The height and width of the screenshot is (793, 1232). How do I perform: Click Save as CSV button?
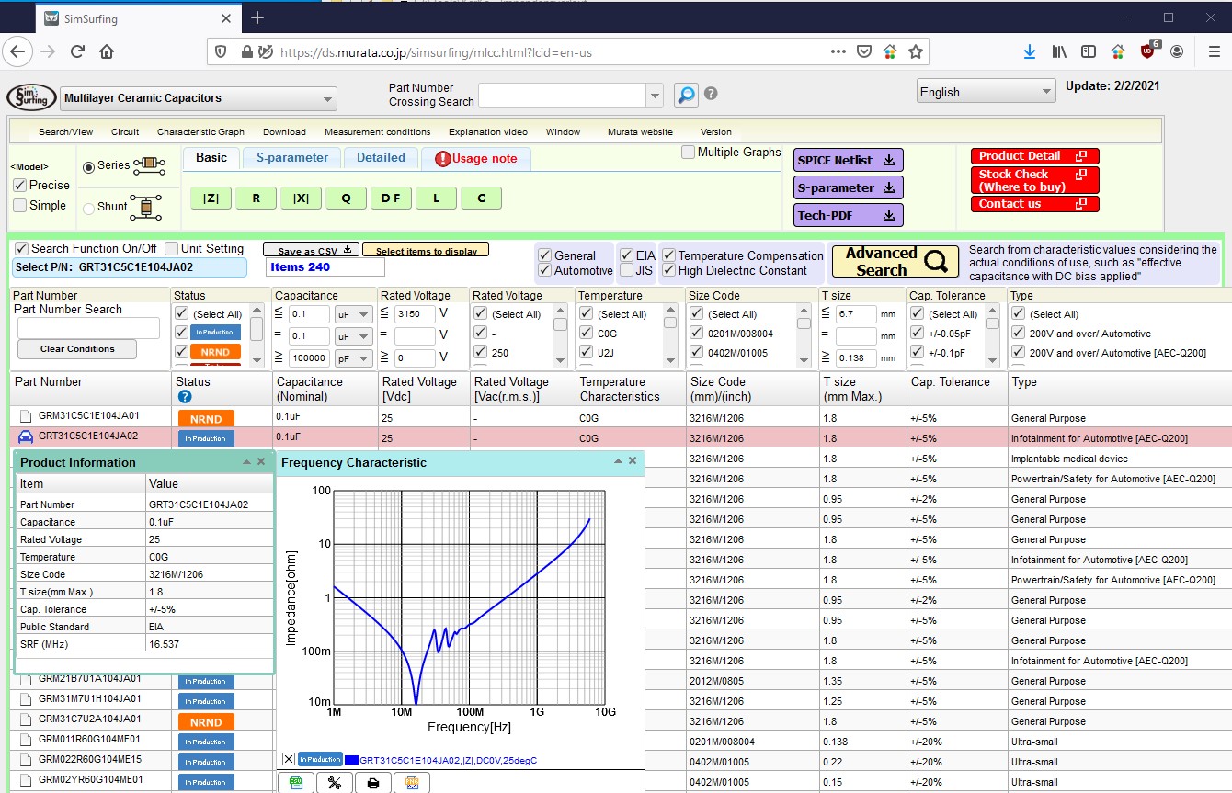click(x=311, y=250)
